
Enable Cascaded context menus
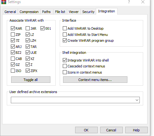click(x=65, y=66)
